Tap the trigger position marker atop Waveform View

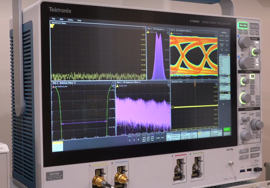pyautogui.click(x=195, y=85)
